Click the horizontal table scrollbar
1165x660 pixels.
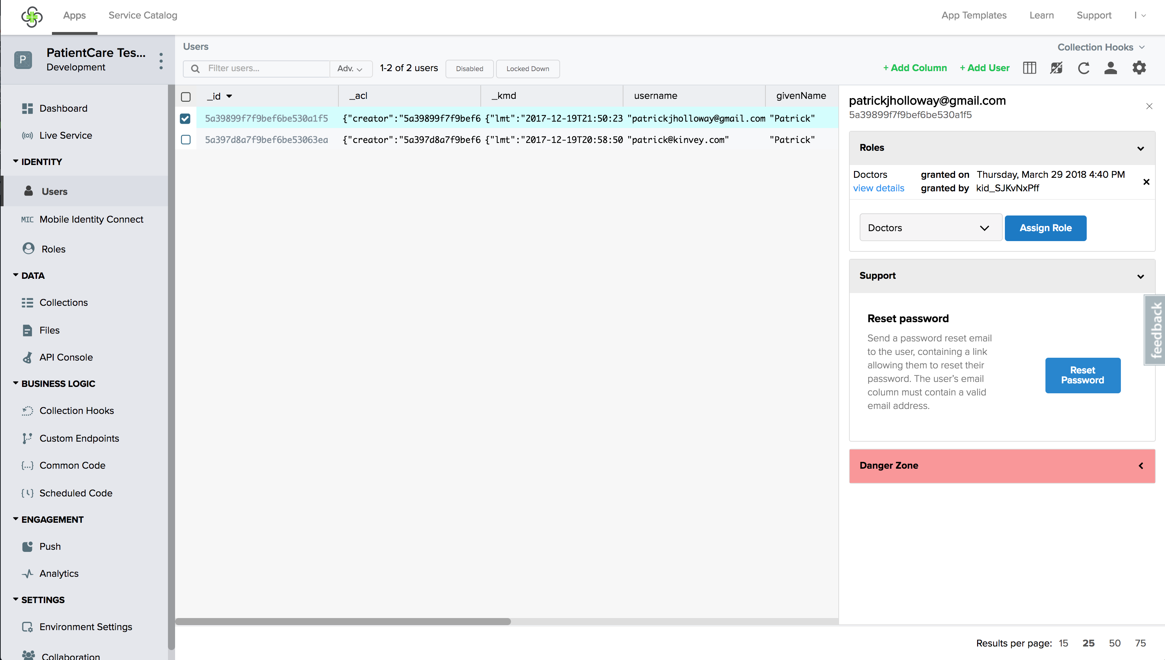[x=343, y=622]
